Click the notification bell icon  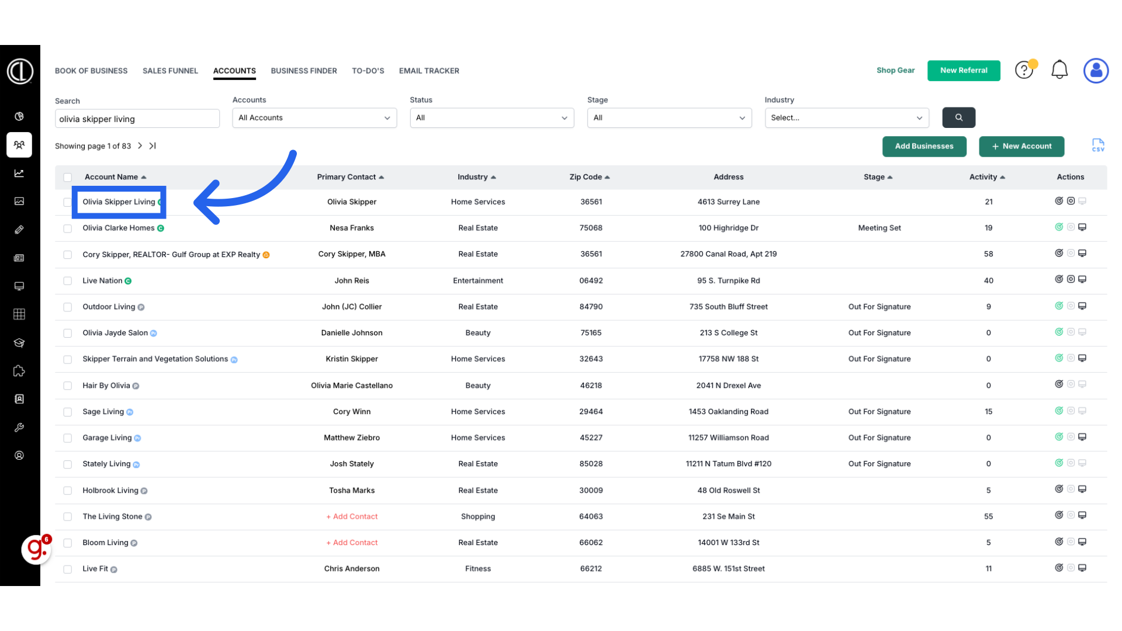coord(1059,70)
